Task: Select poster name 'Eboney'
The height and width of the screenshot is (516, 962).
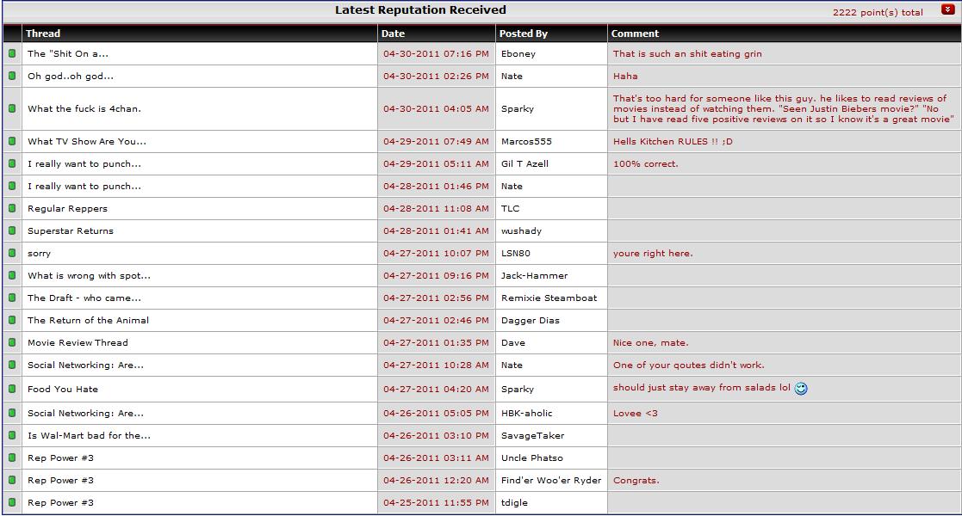Action: [x=518, y=54]
